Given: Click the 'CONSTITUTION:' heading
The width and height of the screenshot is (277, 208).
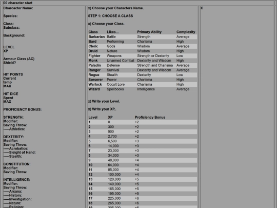Looking at the screenshot, I should pos(17,164).
